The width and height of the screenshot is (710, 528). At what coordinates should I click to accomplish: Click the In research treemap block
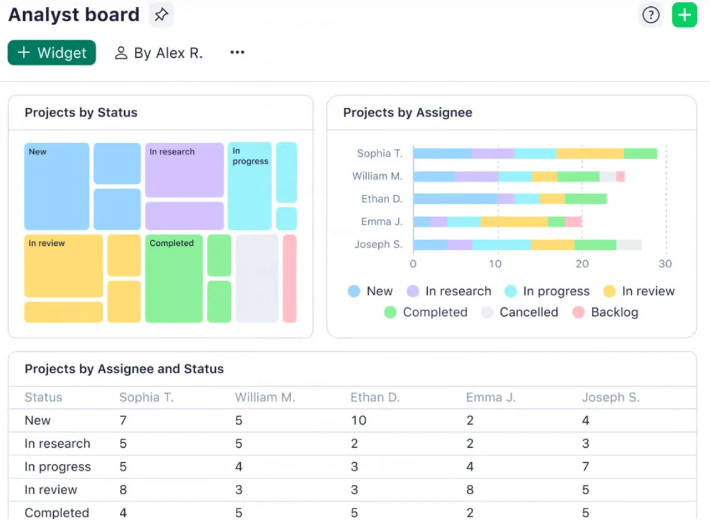click(184, 170)
